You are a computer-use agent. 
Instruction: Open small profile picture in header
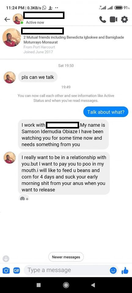[18, 19]
